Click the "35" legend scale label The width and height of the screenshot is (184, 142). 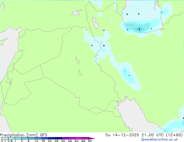tap(70, 141)
